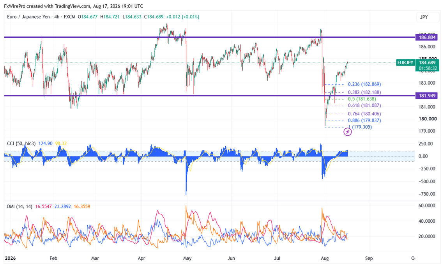Click the 183.000 price axis label
This screenshot has width=442, height=264.
click(427, 83)
